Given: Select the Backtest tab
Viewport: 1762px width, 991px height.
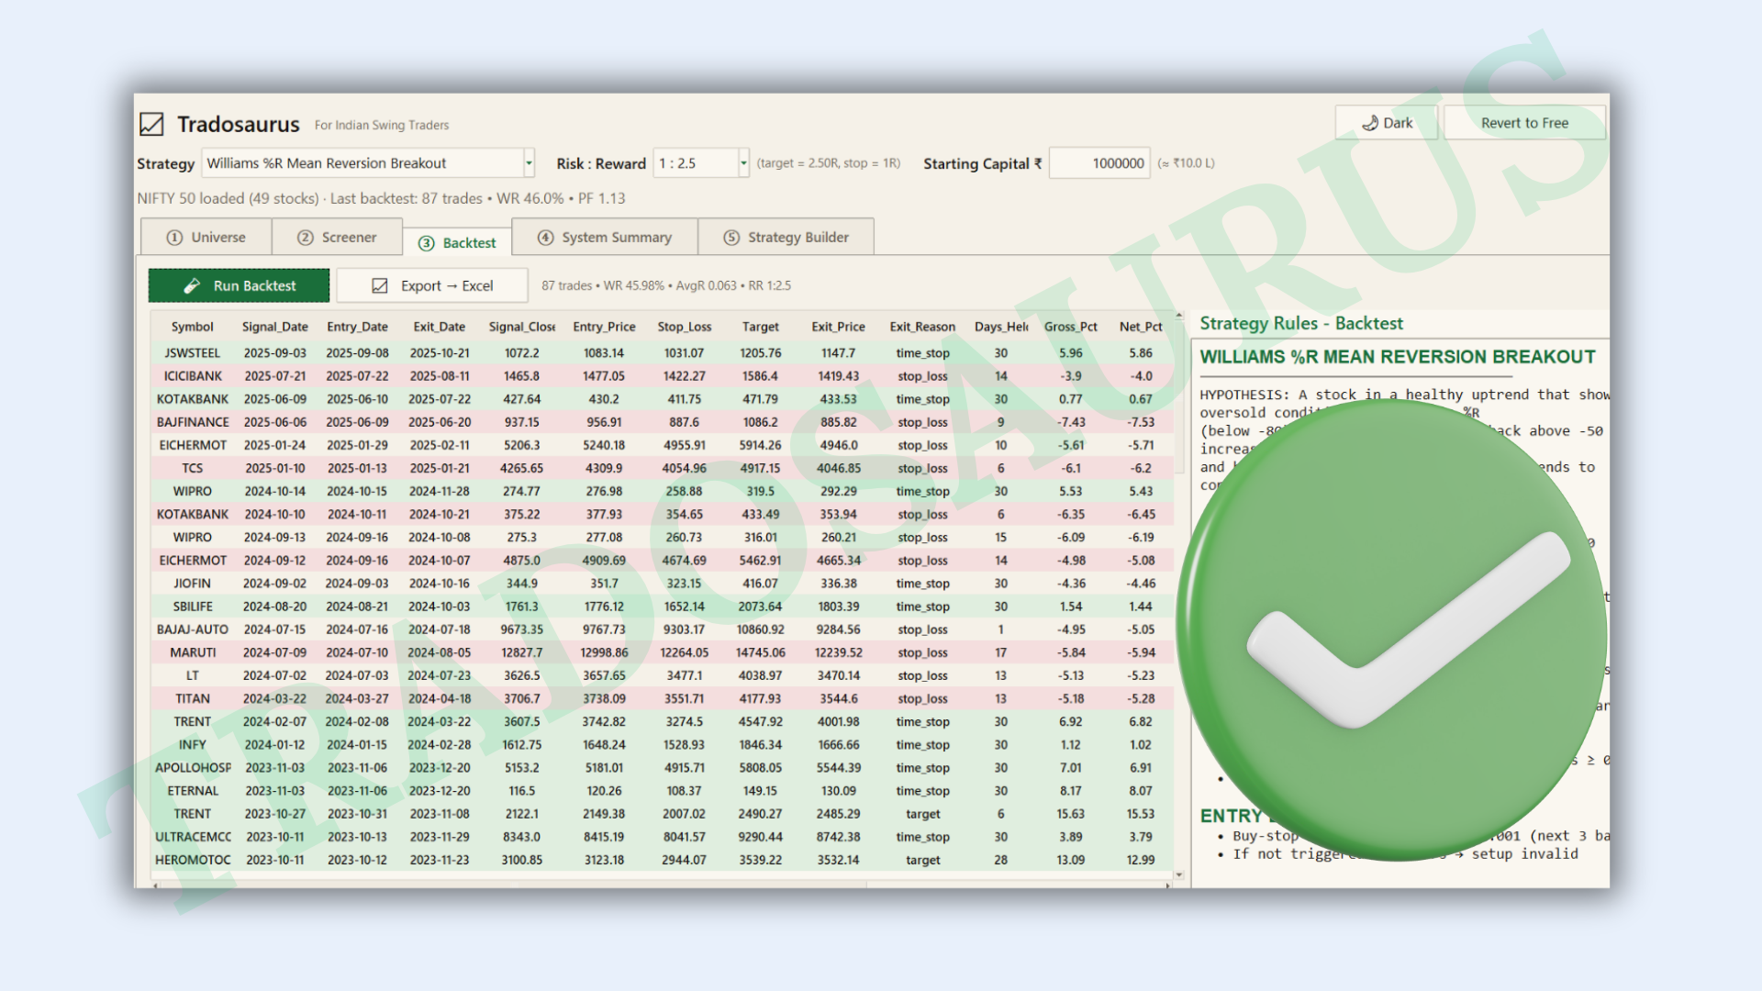Looking at the screenshot, I should [x=457, y=242].
